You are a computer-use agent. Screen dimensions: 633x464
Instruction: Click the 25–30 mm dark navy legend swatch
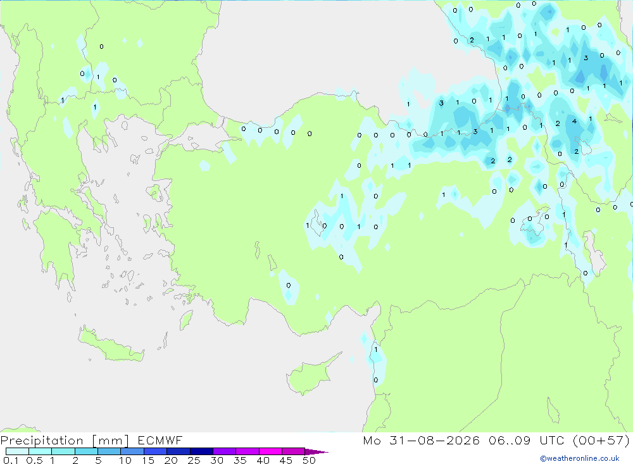point(201,451)
